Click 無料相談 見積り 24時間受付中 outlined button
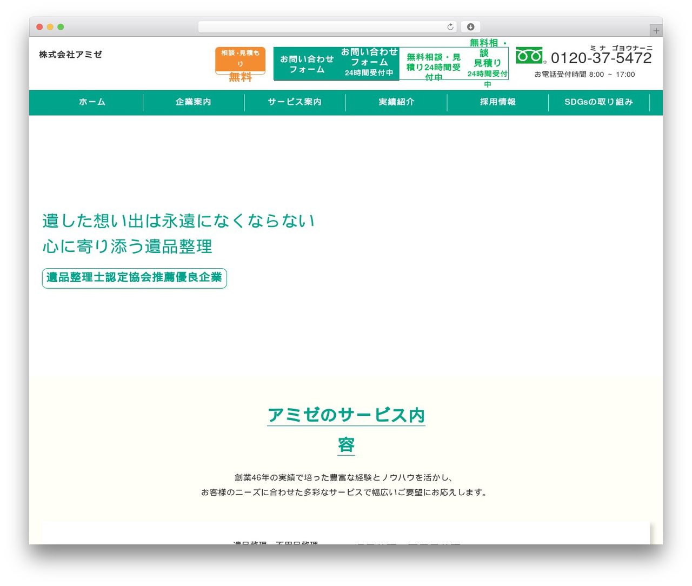The height and width of the screenshot is (586, 692). coord(487,63)
